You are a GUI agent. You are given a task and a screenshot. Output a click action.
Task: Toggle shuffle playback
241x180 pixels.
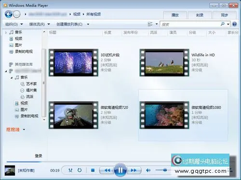70,170
